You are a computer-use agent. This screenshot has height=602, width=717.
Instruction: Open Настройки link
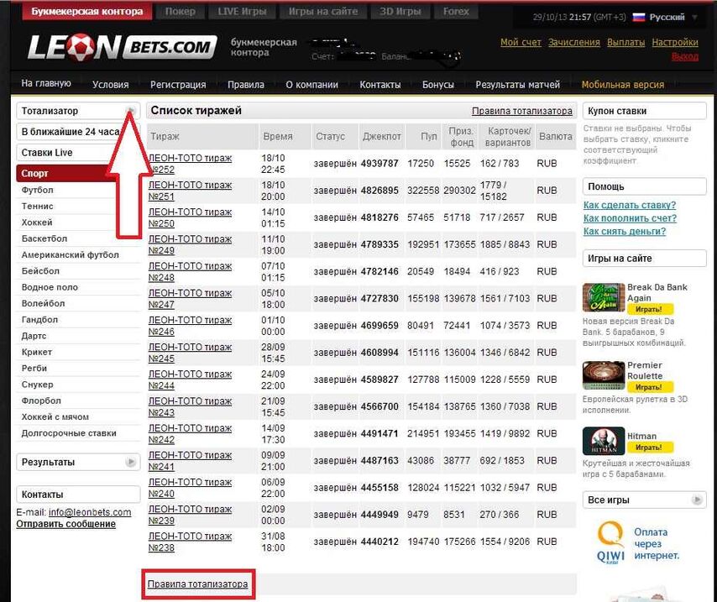675,42
